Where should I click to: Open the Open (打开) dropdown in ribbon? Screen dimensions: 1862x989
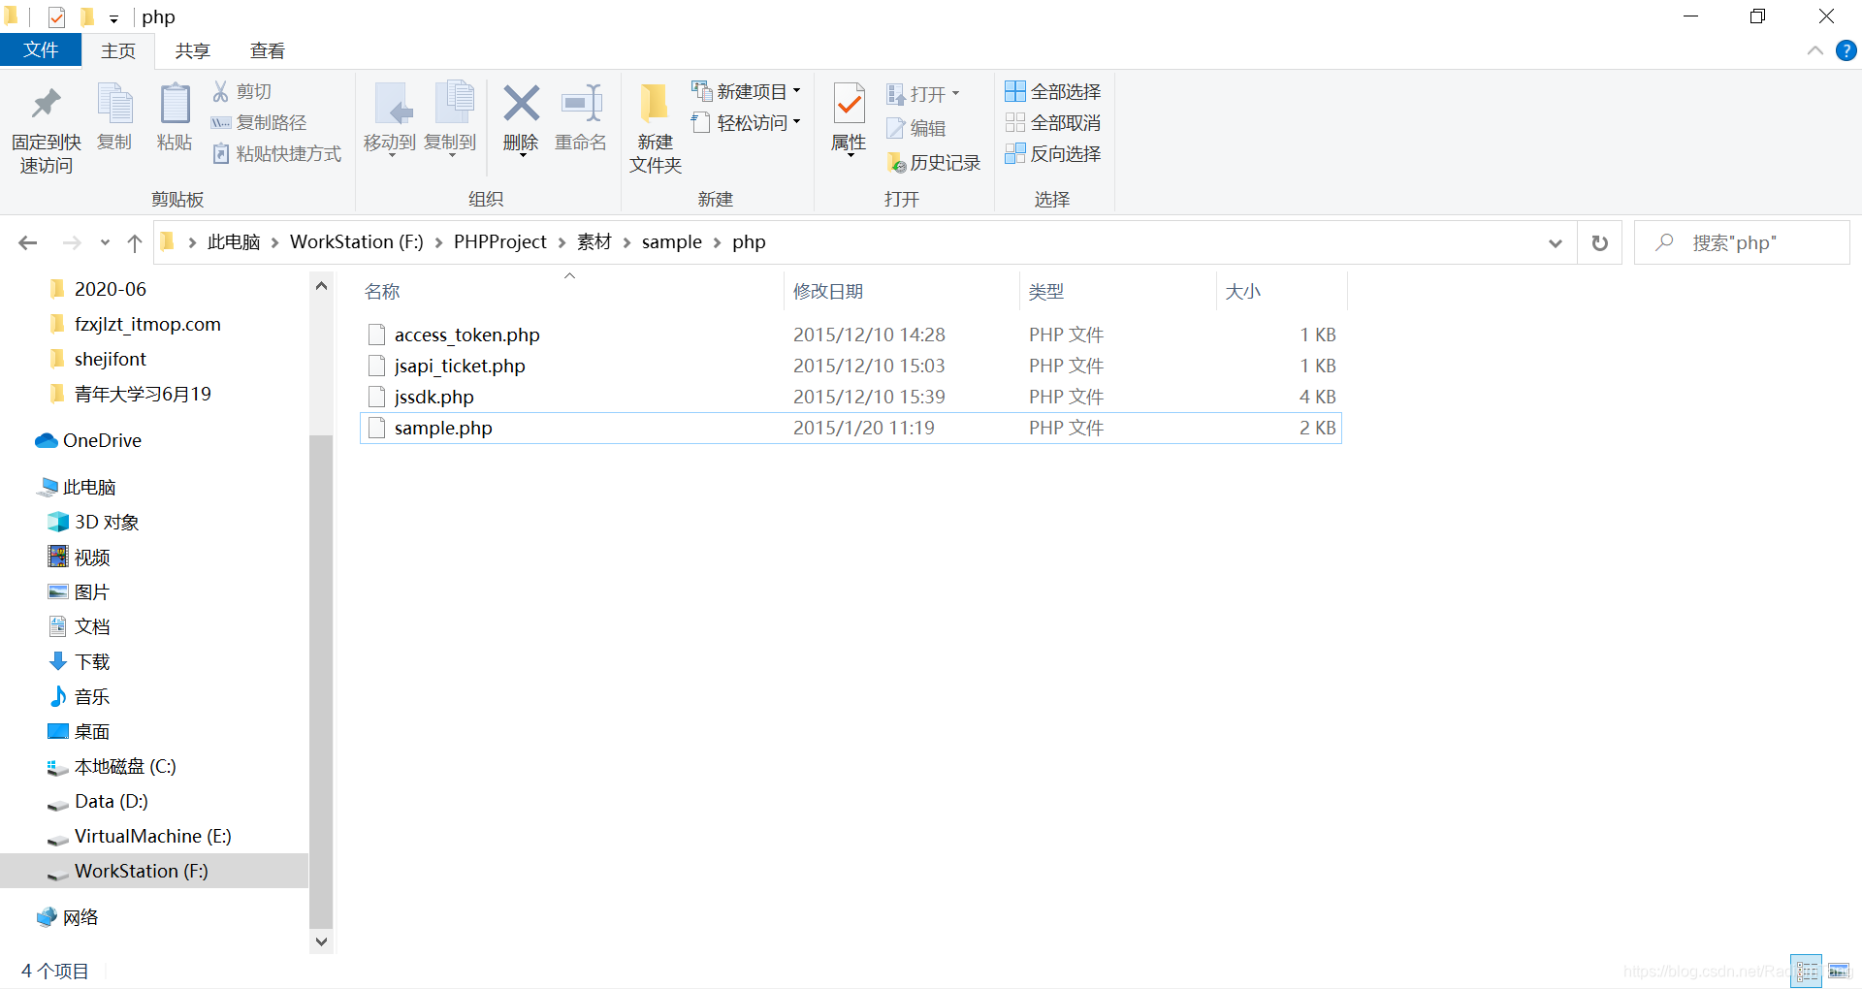(922, 94)
